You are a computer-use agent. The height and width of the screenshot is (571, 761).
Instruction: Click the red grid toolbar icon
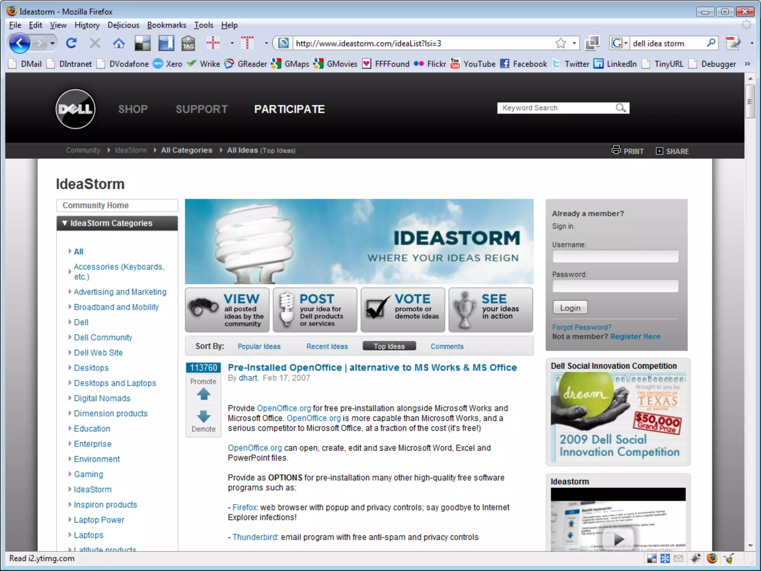pyautogui.click(x=213, y=43)
